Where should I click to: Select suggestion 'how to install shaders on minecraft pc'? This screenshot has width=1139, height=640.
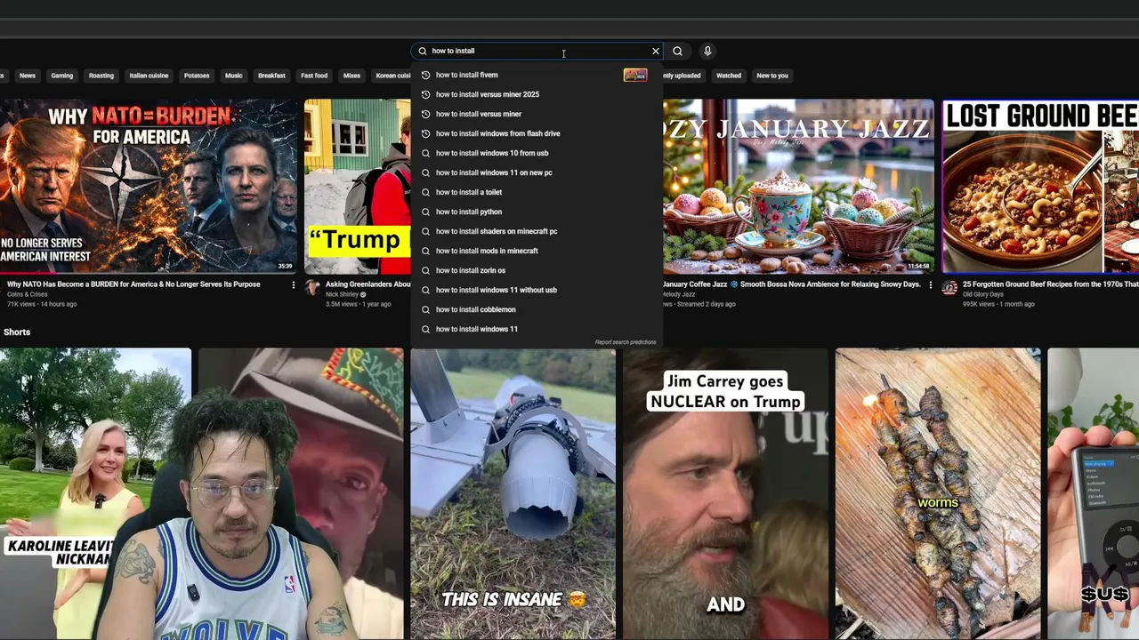click(x=537, y=231)
